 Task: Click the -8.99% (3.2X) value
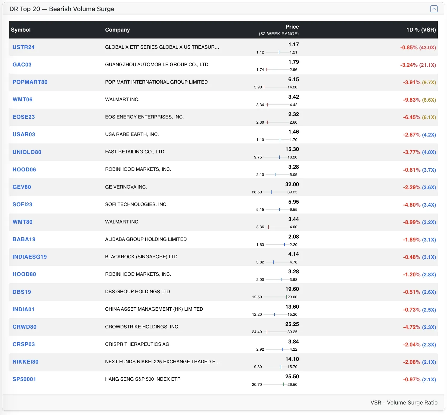point(419,222)
